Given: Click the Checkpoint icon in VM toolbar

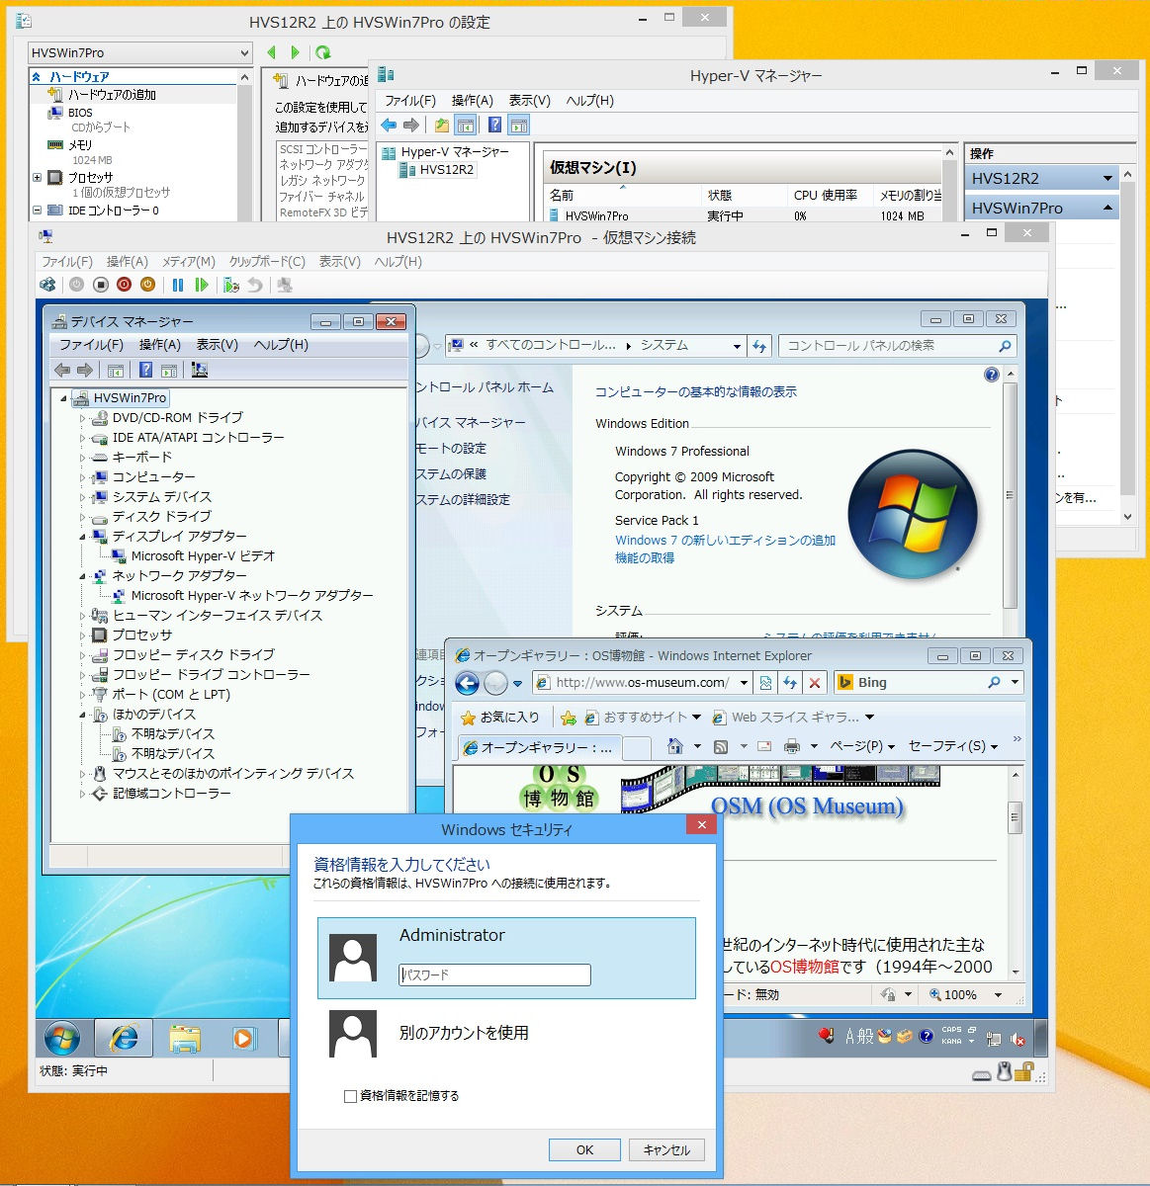Looking at the screenshot, I should [231, 285].
